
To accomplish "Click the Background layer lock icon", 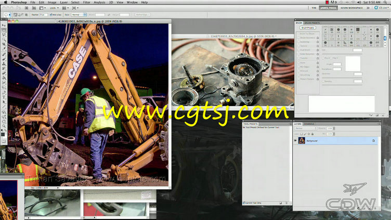I will click(x=373, y=140).
